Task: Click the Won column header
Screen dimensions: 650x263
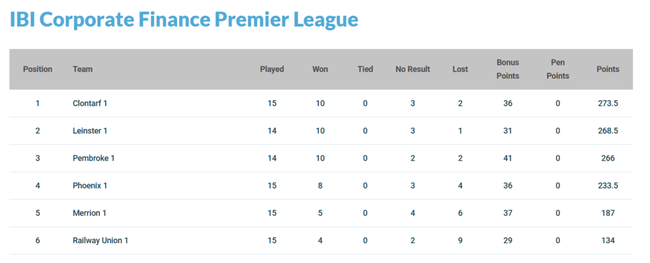Action: tap(320, 69)
